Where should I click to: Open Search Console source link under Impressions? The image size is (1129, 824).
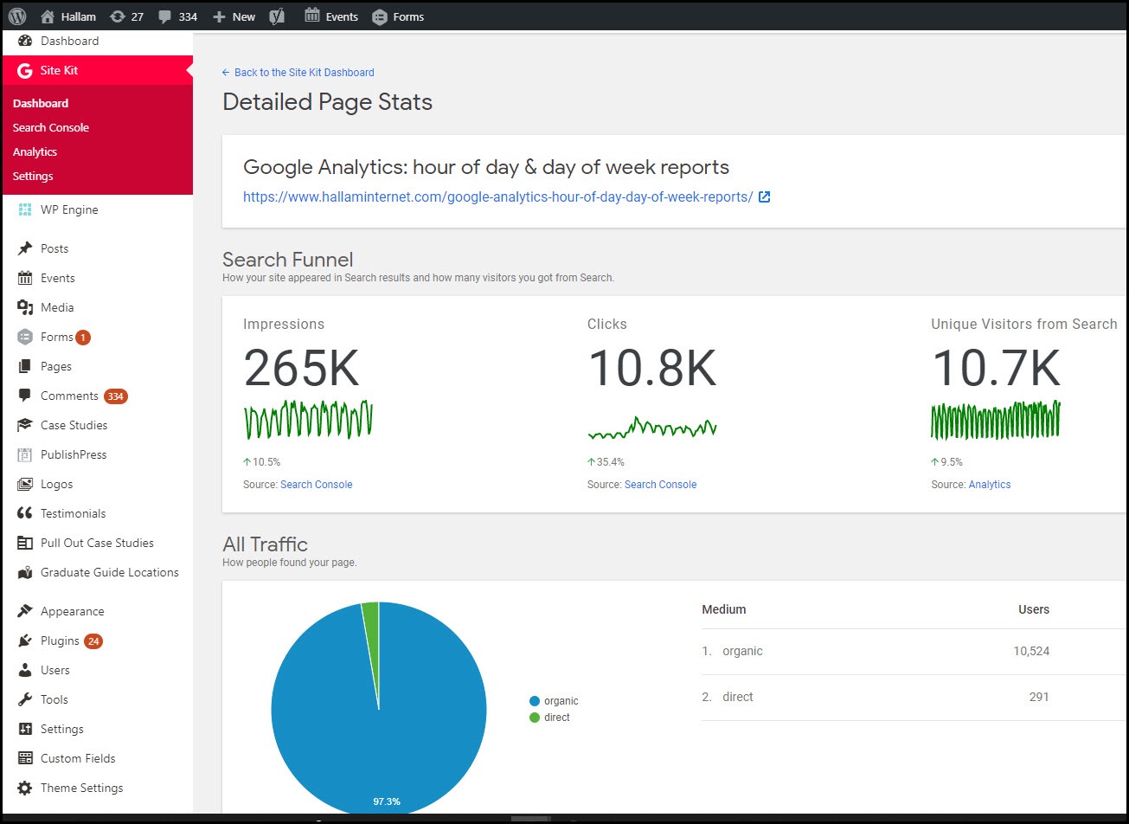(316, 485)
